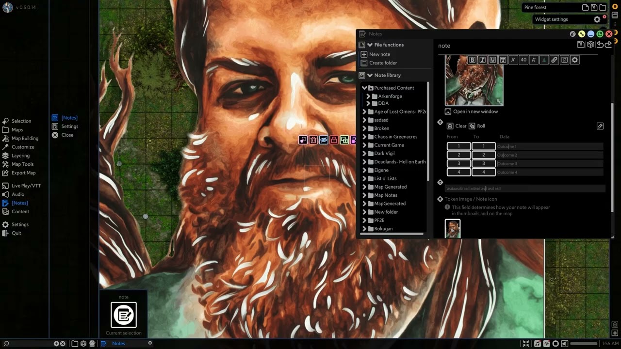Screen dimensions: 621x349
Task: Undo last note edit
Action: coord(600,45)
